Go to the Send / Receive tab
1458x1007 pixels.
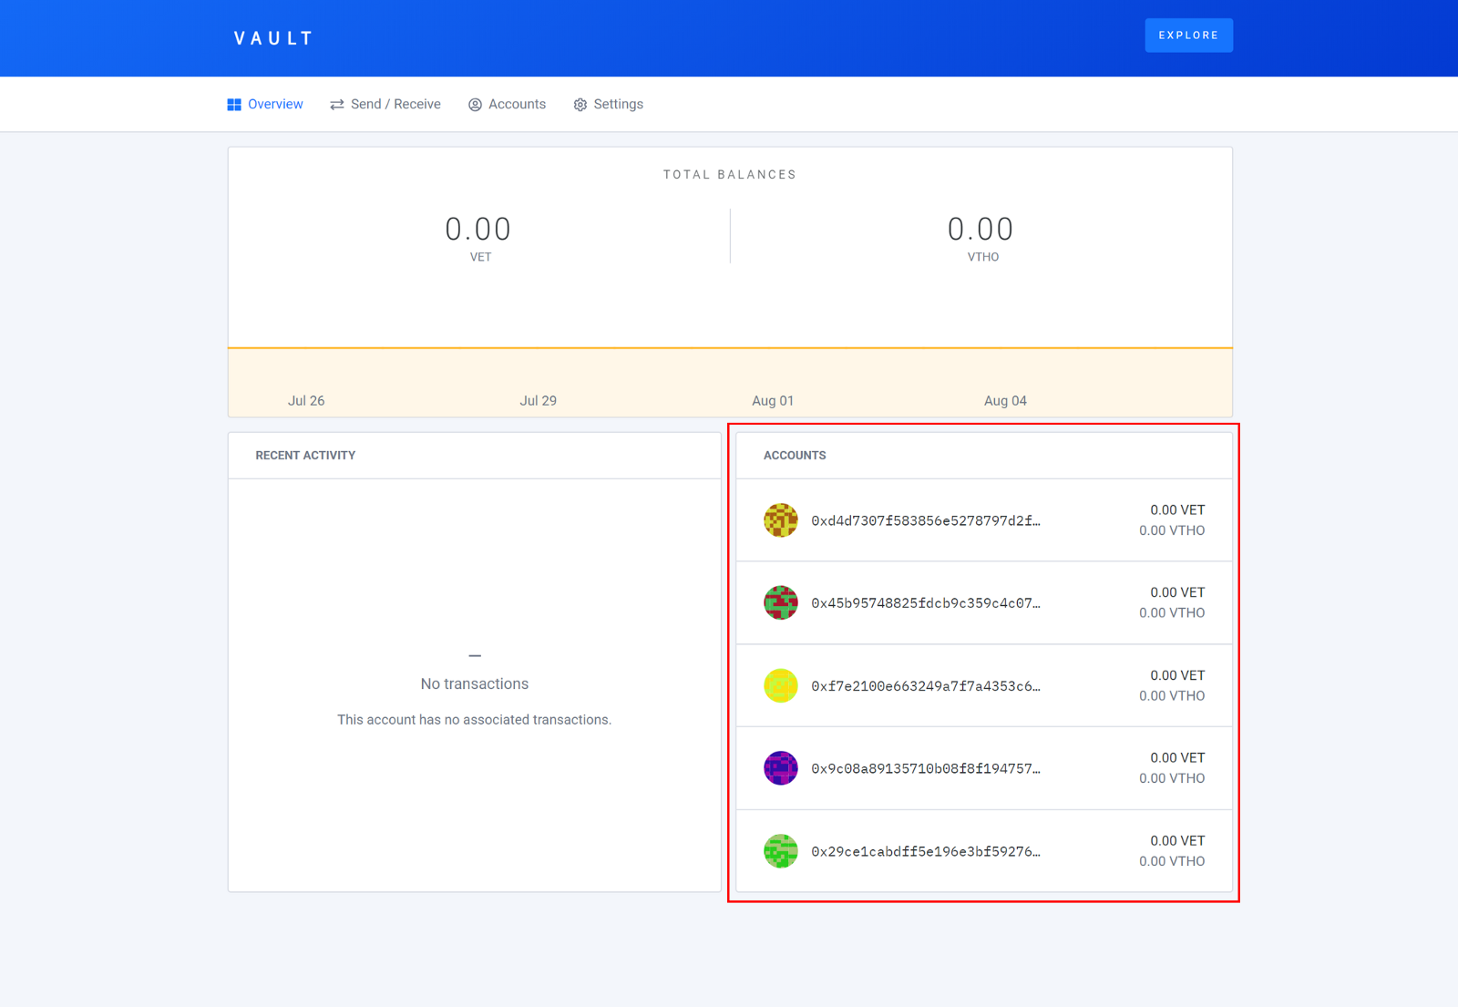tap(395, 104)
